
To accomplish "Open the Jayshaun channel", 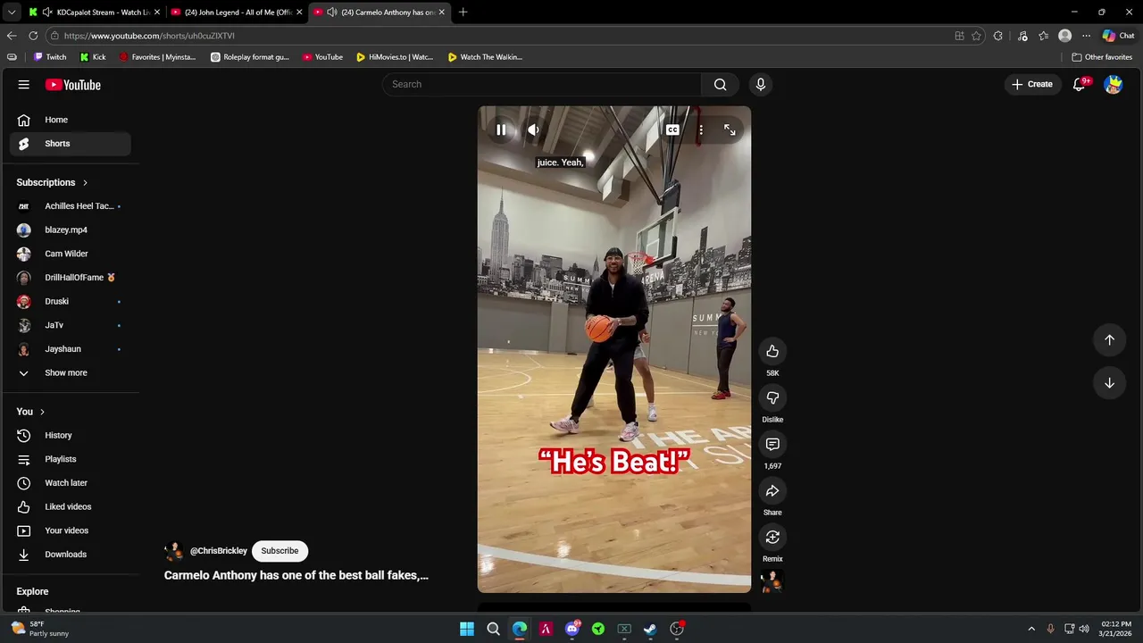I will (x=71, y=349).
